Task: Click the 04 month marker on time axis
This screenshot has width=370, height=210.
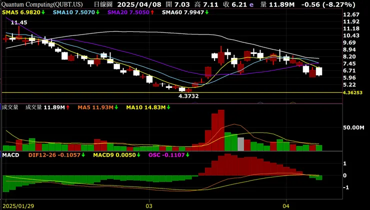Action: pyautogui.click(x=286, y=206)
